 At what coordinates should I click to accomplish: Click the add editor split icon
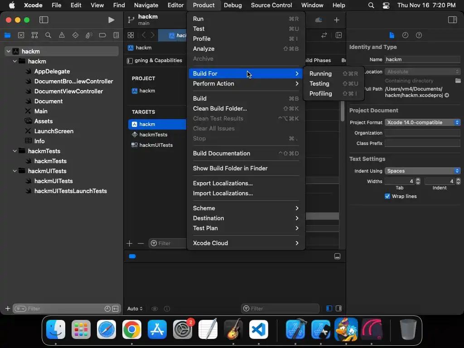click(338, 35)
